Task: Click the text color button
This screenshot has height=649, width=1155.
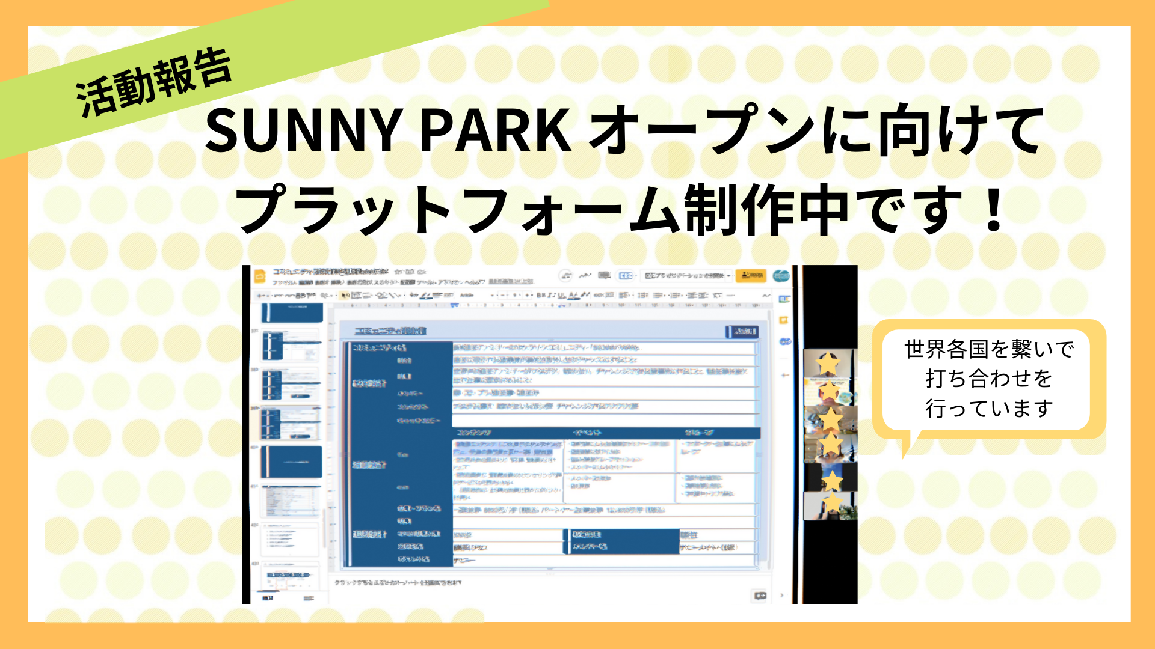Action: point(573,295)
